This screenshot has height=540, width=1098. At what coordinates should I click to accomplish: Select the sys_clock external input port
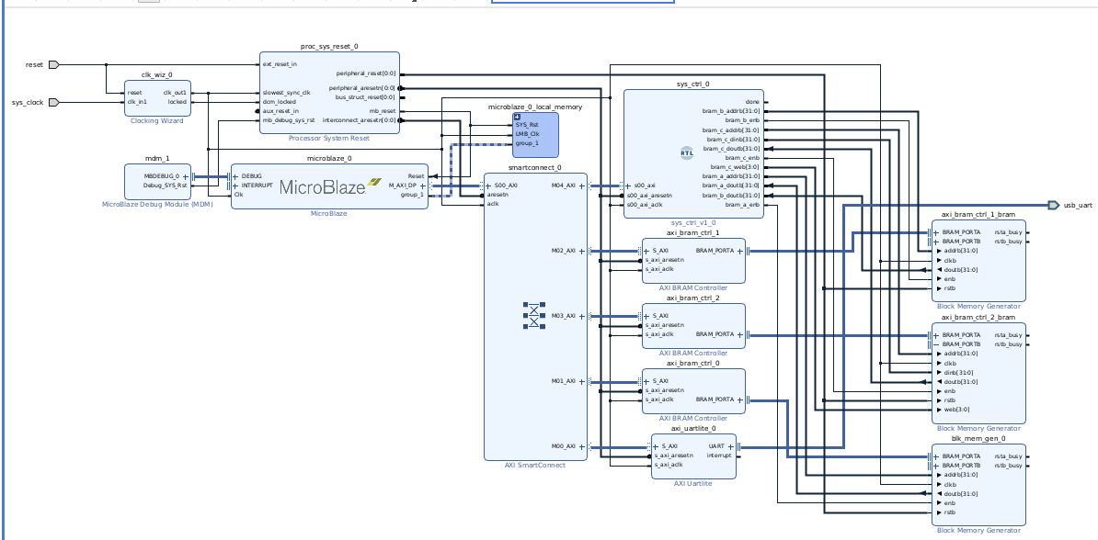click(55, 103)
